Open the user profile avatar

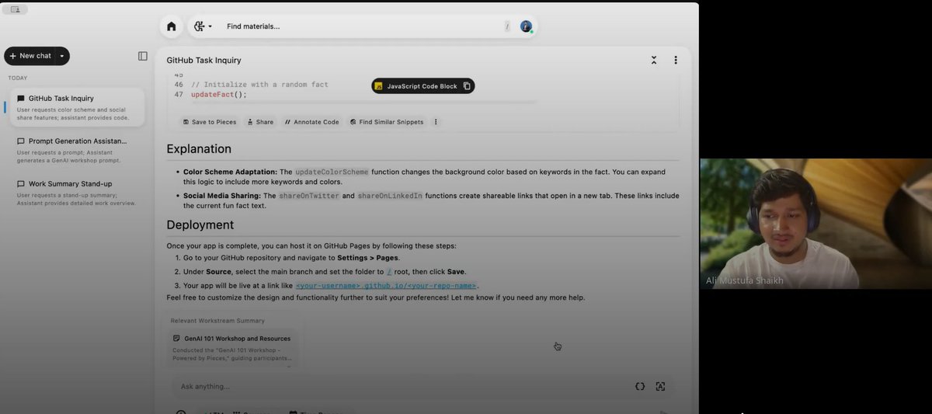point(527,26)
